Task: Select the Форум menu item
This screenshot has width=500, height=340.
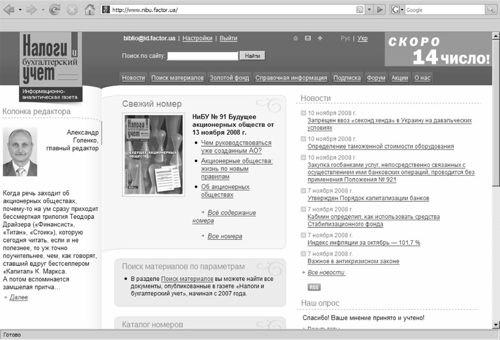Action: coord(376,78)
